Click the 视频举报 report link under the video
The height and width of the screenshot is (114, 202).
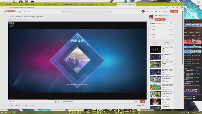point(139,105)
